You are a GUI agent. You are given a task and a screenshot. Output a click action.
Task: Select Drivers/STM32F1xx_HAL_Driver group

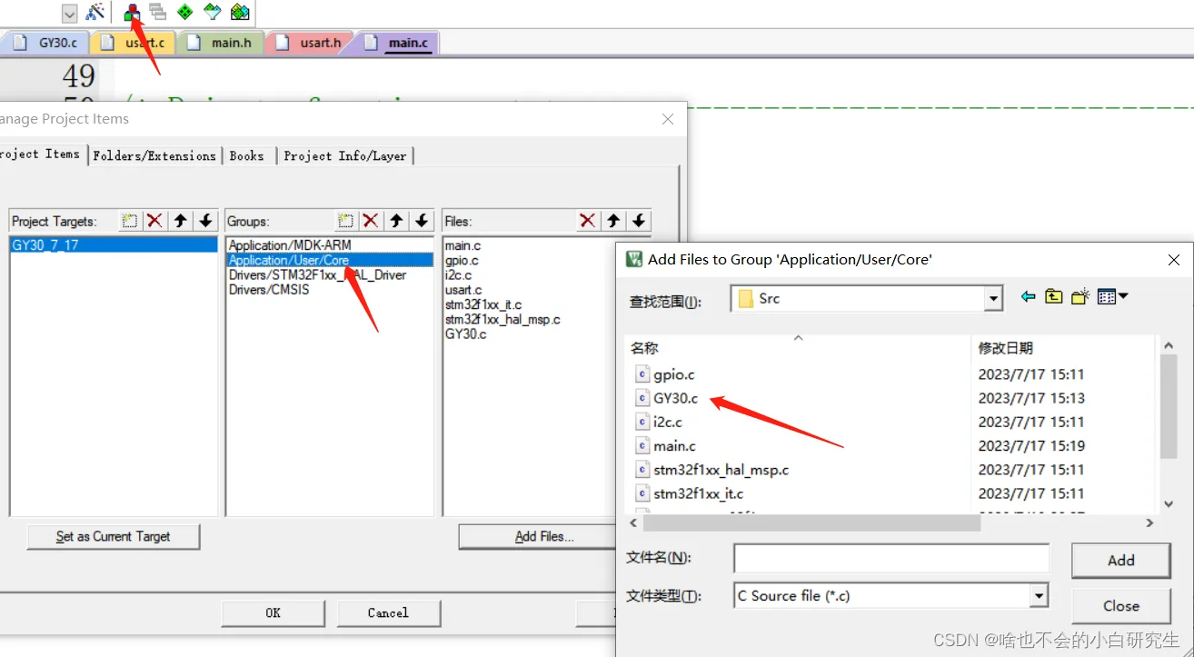pyautogui.click(x=317, y=274)
